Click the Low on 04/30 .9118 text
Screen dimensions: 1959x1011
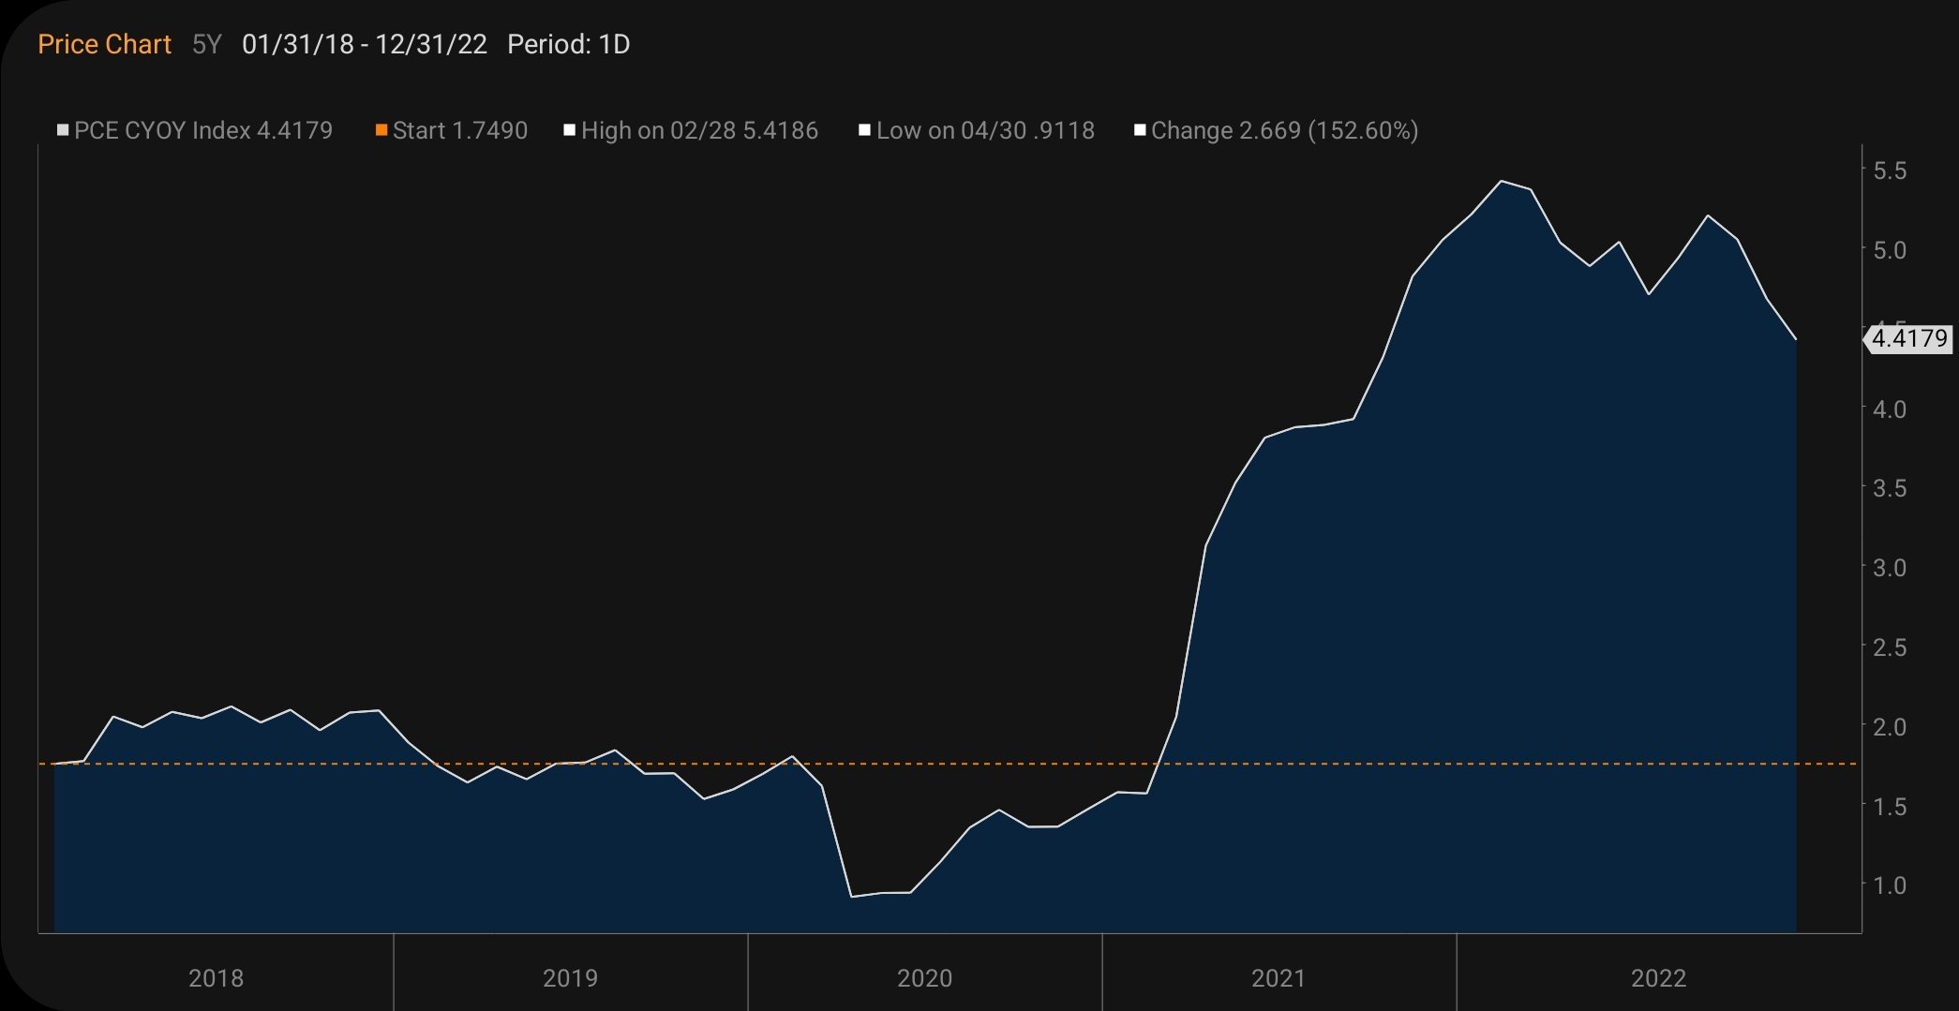coord(986,130)
